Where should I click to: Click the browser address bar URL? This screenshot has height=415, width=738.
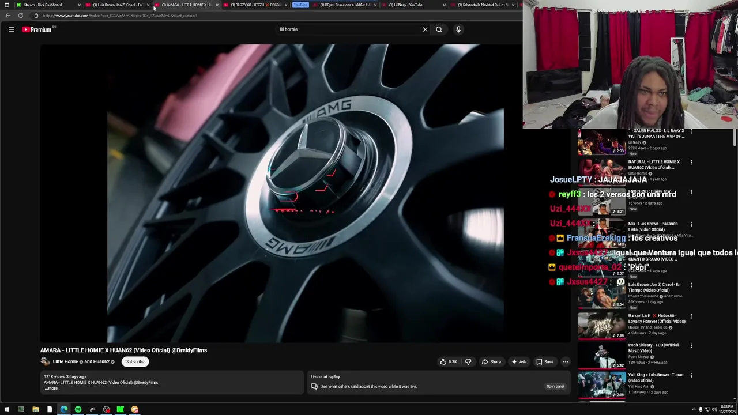click(120, 16)
